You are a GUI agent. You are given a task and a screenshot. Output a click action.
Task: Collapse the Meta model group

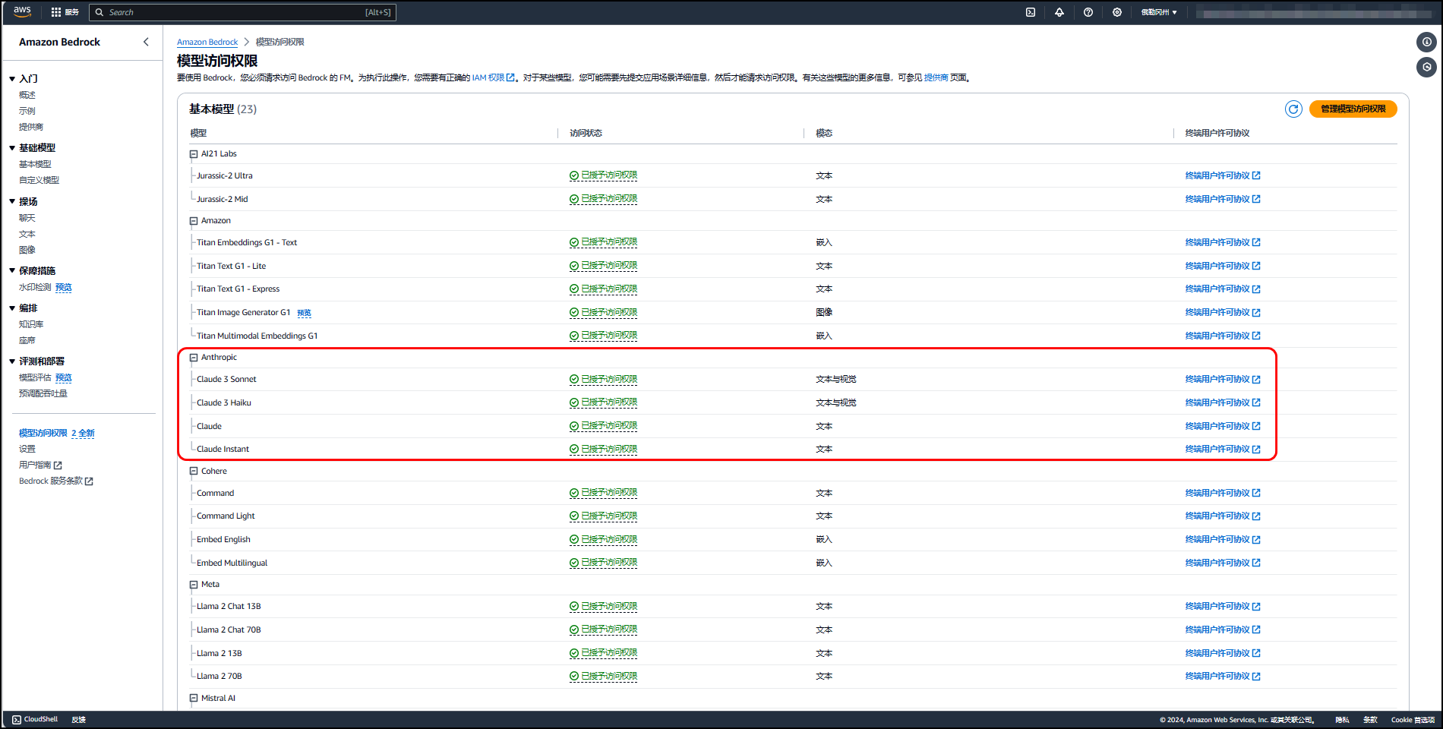coord(194,585)
